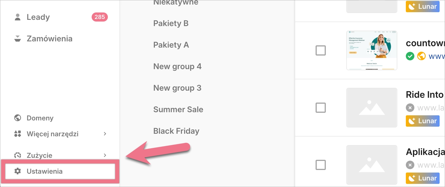This screenshot has height=187, width=445.
Task: Tick the checkbox for Ride Into page
Action: coord(321,108)
